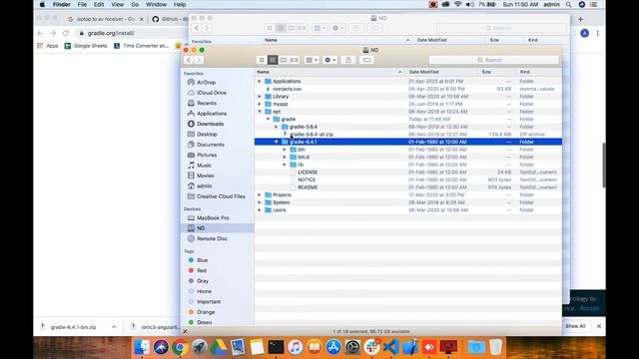Open the Edit menu
The image size is (639, 359).
[99, 4]
